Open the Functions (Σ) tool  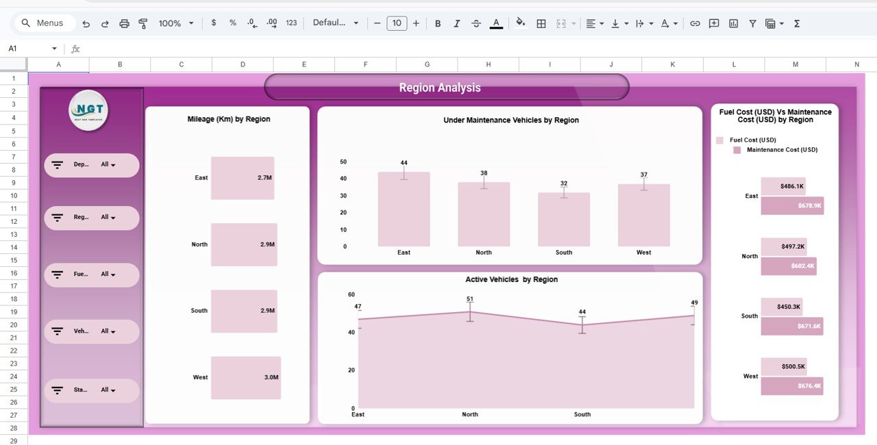[x=796, y=23]
